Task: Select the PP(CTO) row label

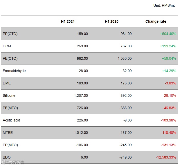Action: [x=10, y=34]
